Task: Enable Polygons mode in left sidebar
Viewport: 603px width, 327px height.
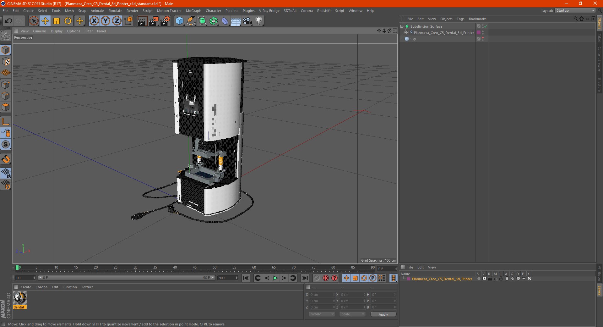Action: click(6, 107)
